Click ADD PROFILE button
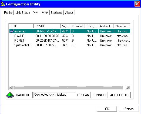The width and height of the screenshot is (141, 114). click(120, 95)
